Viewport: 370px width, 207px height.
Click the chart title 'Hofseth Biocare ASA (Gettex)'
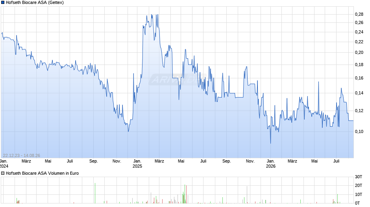tap(35, 3)
